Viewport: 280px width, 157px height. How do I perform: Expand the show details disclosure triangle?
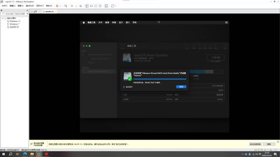pos(124,87)
